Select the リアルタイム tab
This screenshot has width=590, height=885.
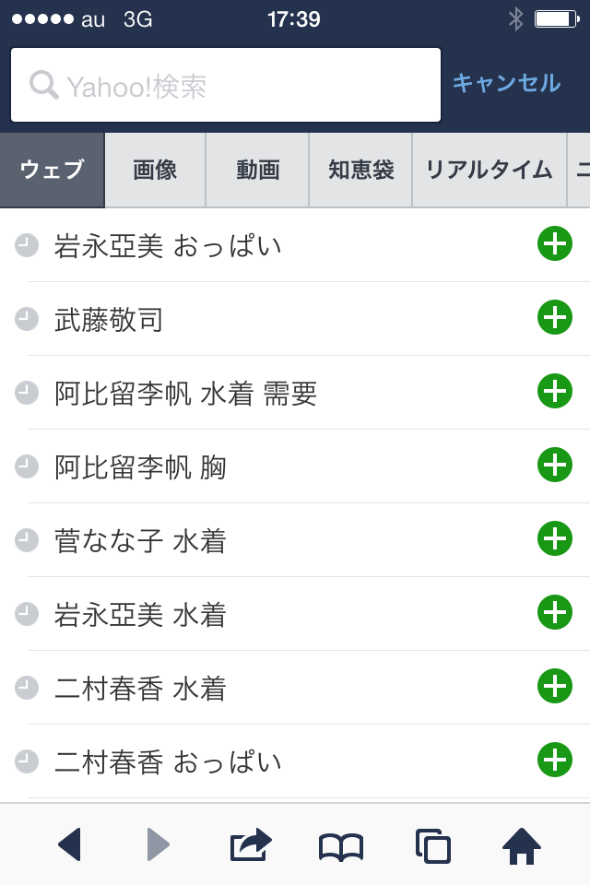489,171
